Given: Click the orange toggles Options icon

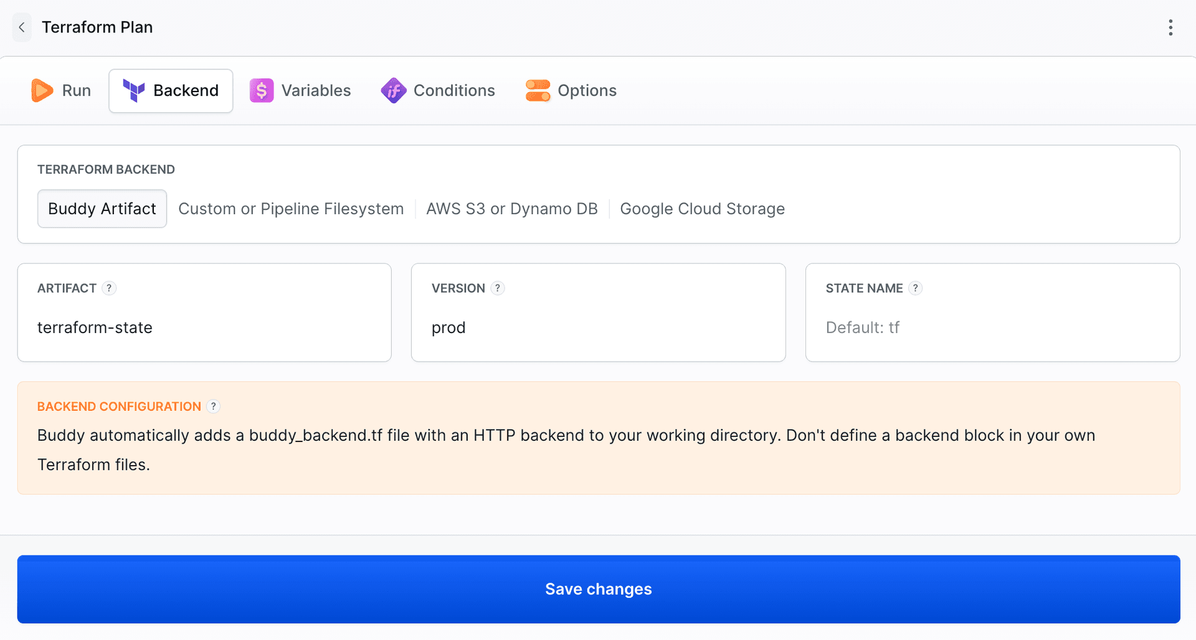Looking at the screenshot, I should point(538,91).
